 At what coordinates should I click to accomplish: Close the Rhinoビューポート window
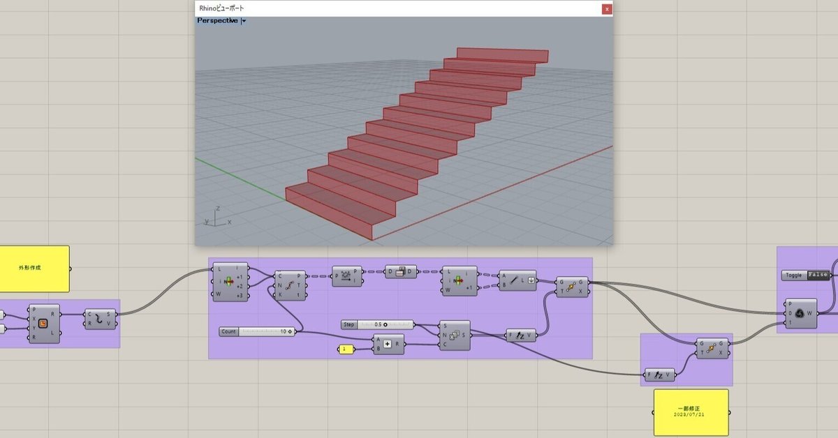click(607, 8)
